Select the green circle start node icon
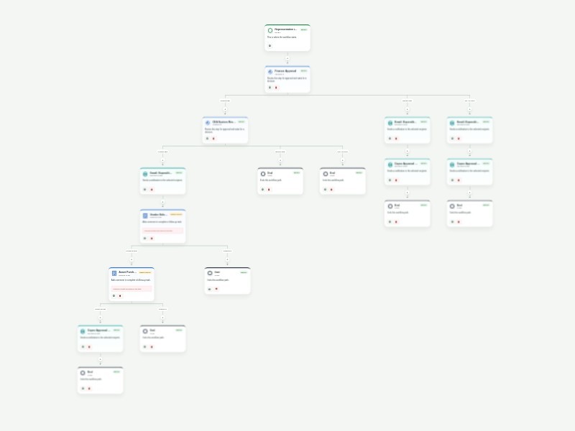Image resolution: width=575 pixels, height=431 pixels. point(270,30)
